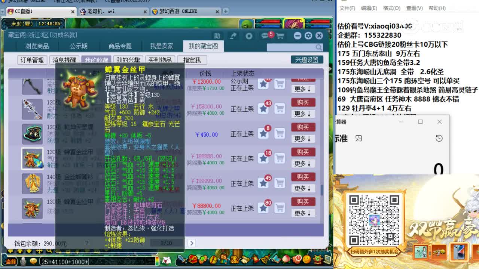The image size is (479, 269).
Task: Select the golden robe thumbnail (¥199999 row)
Action: pos(32,183)
